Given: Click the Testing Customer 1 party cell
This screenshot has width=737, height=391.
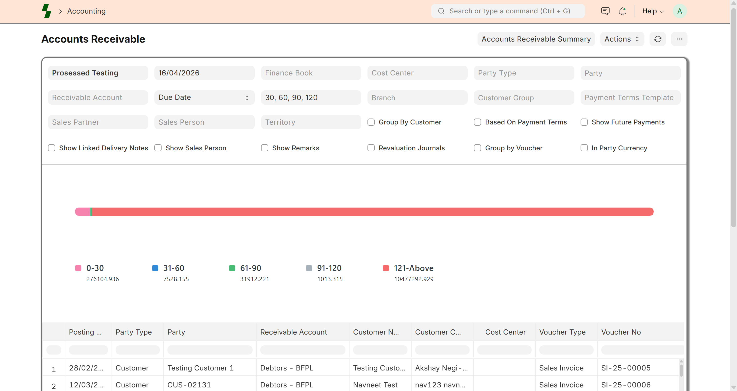Looking at the screenshot, I should [201, 368].
